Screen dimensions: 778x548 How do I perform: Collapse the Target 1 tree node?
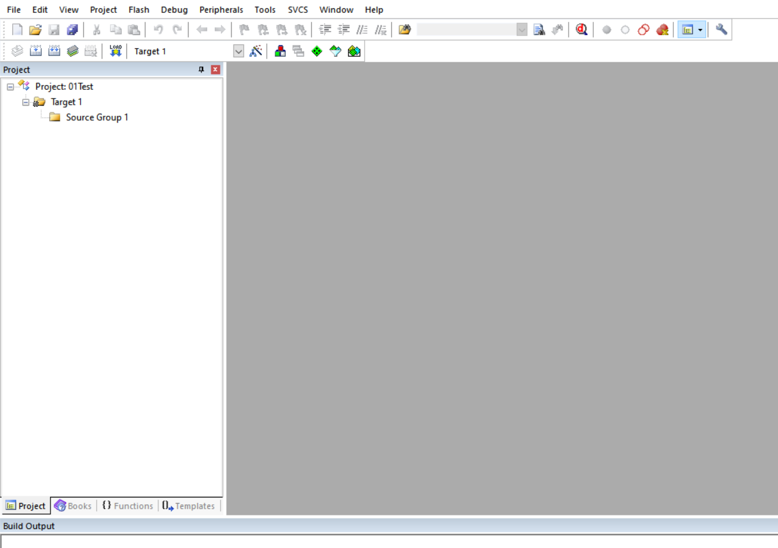tap(26, 102)
